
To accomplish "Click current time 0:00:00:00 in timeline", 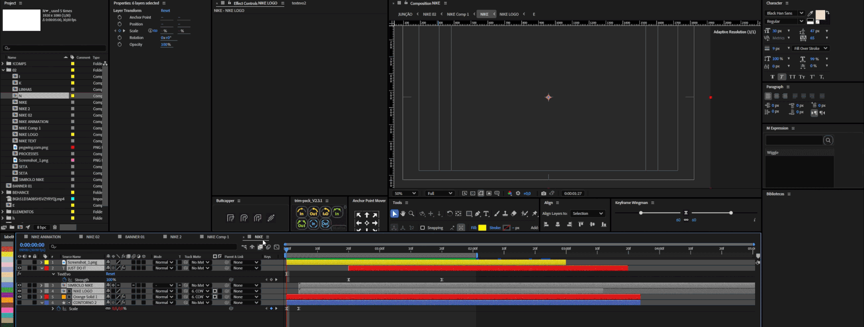I will 32,245.
